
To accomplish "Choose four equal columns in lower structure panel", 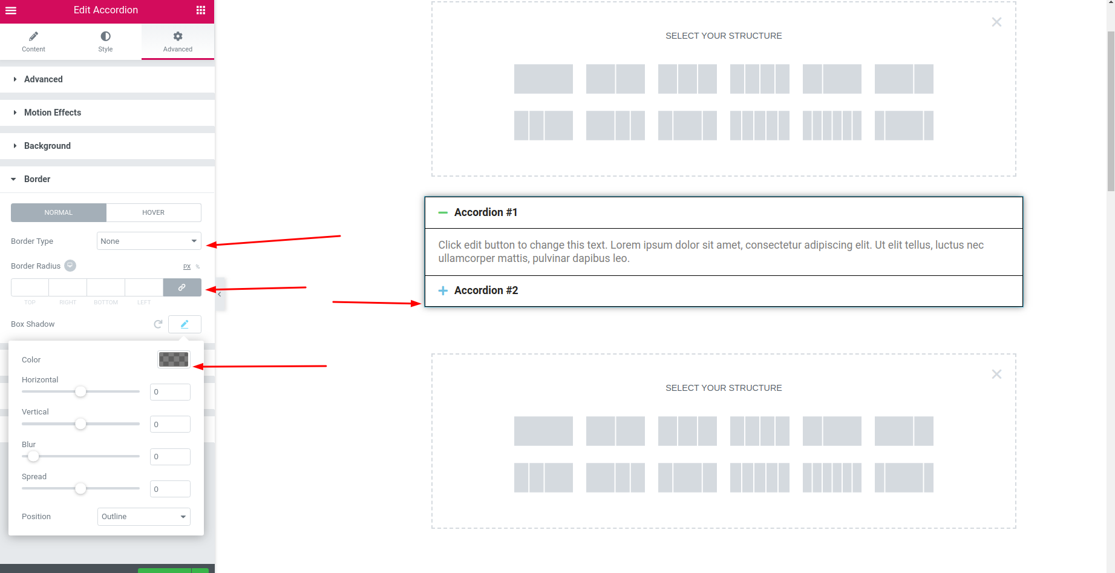I will tap(759, 431).
